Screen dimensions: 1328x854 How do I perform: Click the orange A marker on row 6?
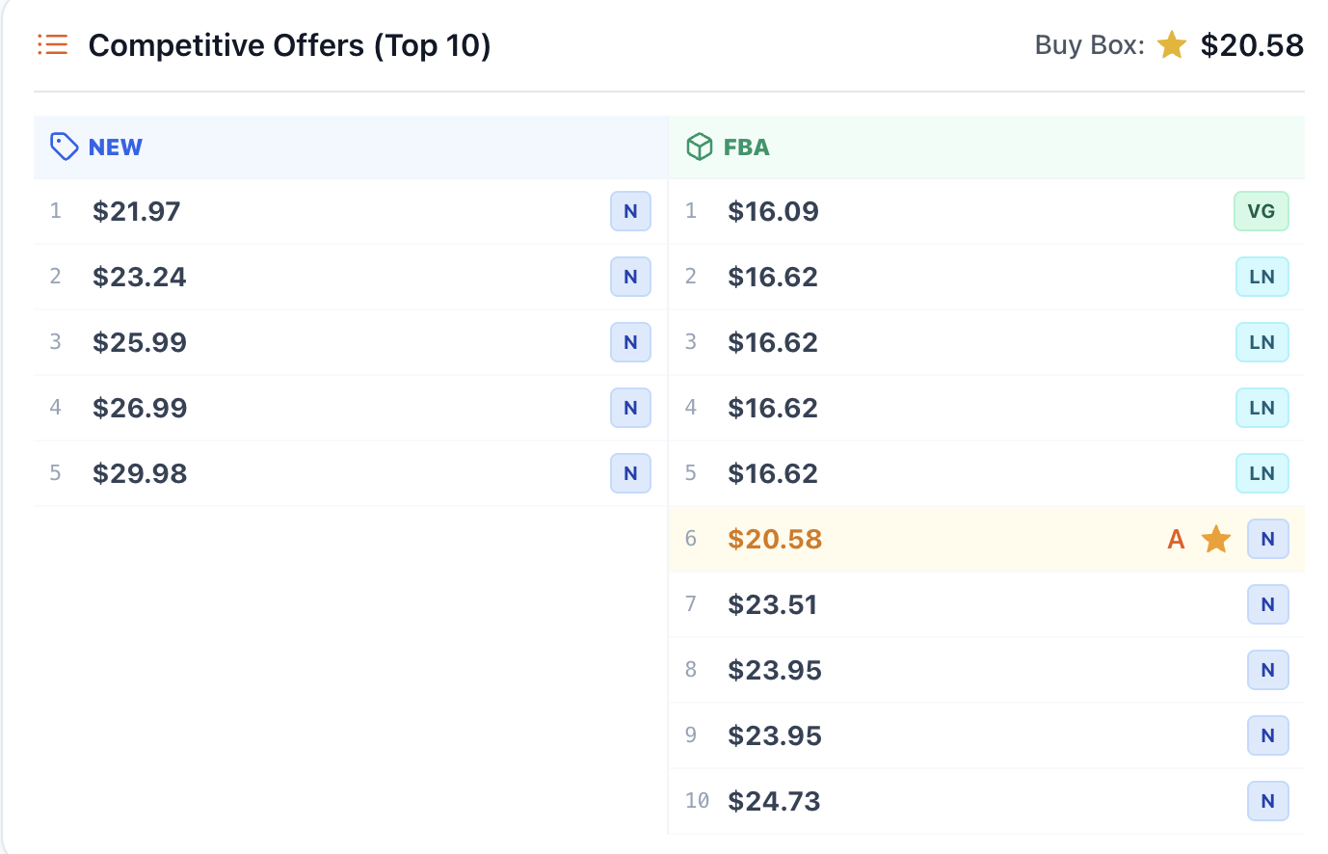[x=1176, y=539]
